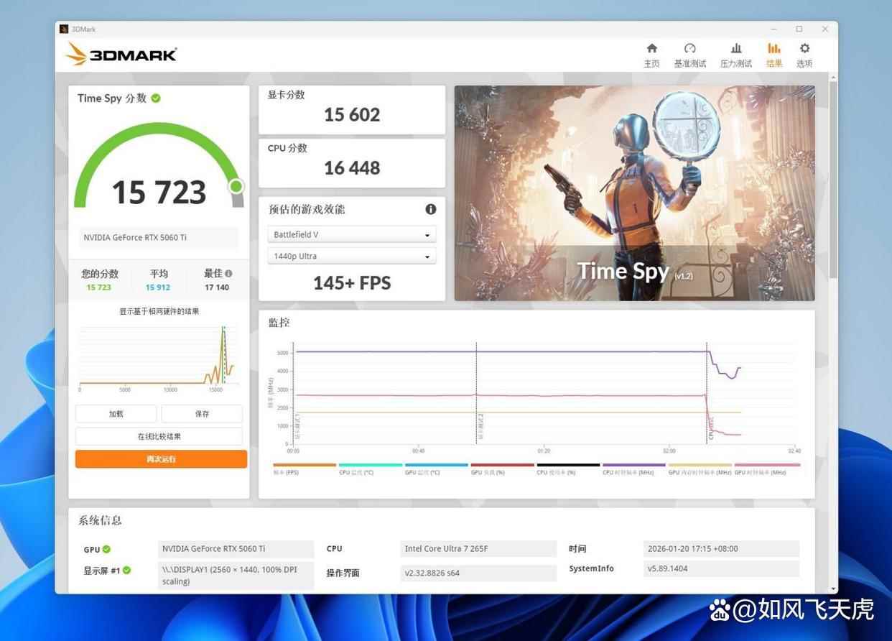Click the Intel Core Ultra 7 265F field
The height and width of the screenshot is (641, 892).
point(478,549)
